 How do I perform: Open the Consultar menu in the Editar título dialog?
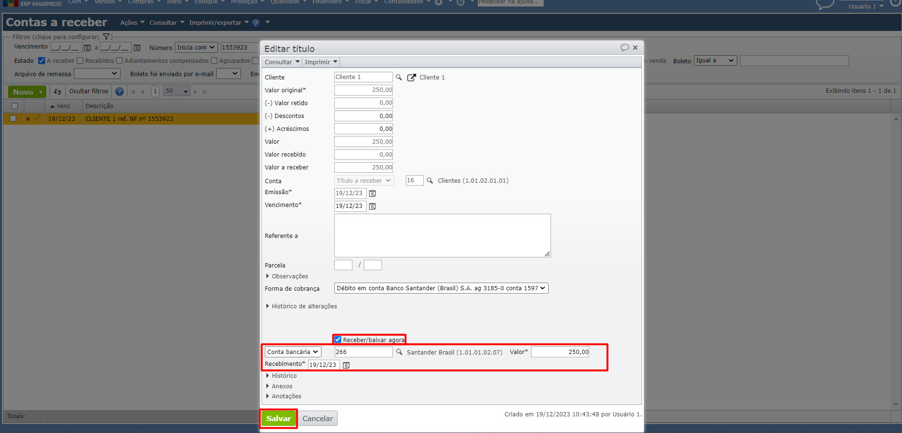(282, 62)
